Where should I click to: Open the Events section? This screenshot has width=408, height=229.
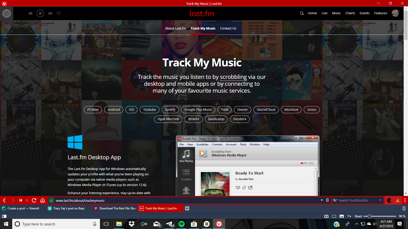(365, 13)
